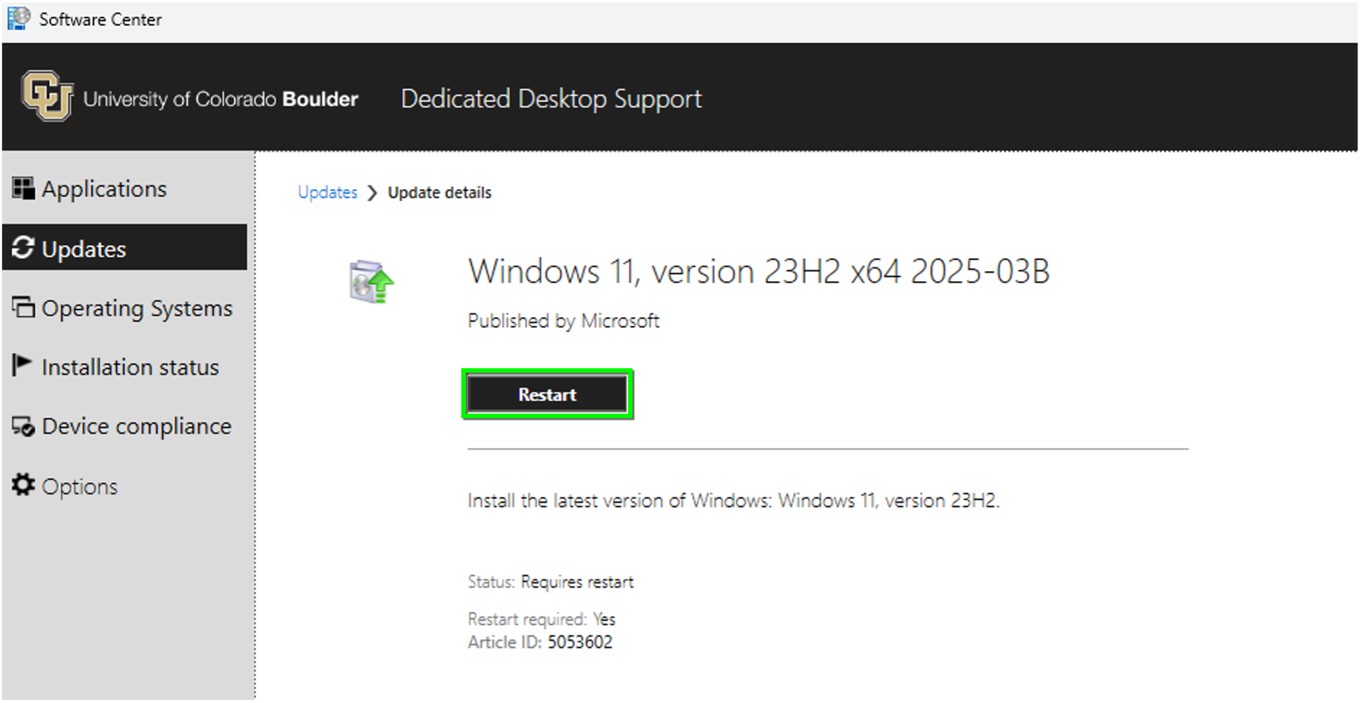1361x703 pixels.
Task: Click the Options gear icon
Action: click(23, 485)
